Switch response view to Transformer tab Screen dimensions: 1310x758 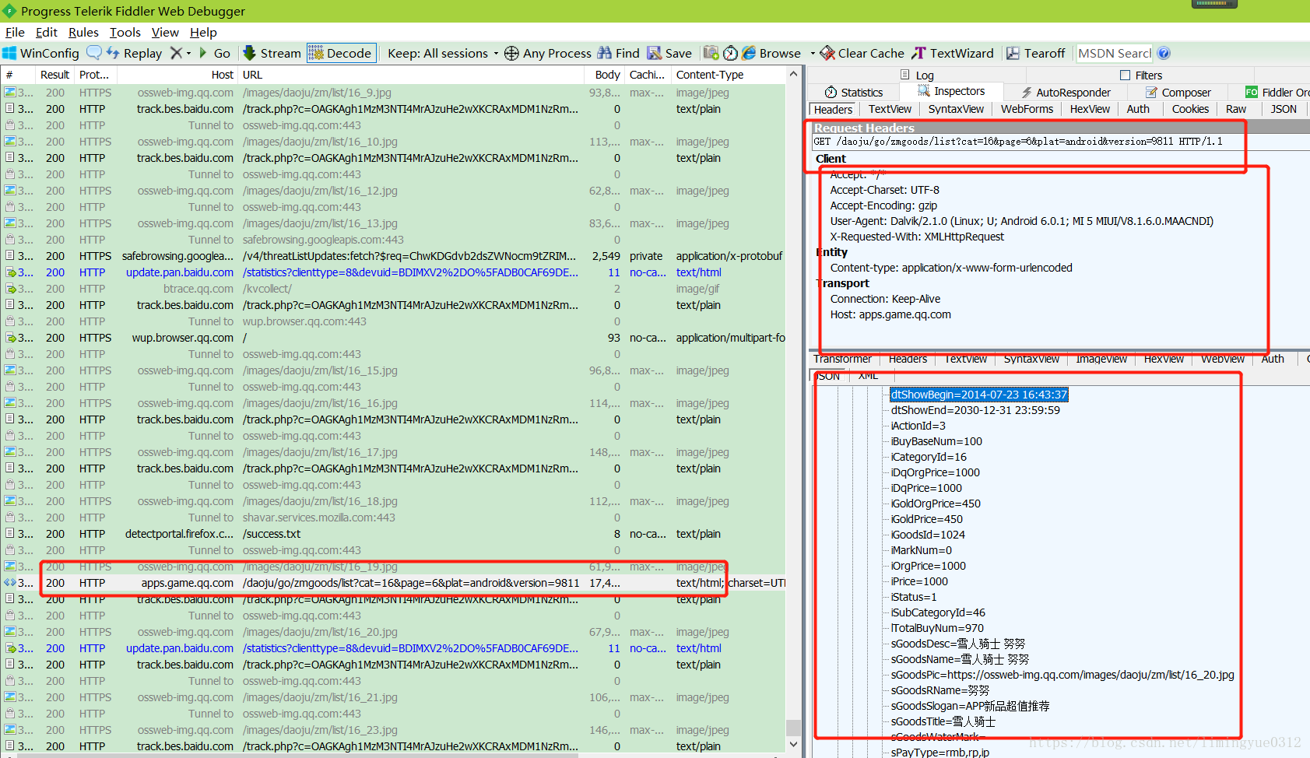tap(842, 359)
